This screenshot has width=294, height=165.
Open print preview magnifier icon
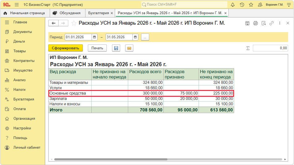click(x=264, y=23)
